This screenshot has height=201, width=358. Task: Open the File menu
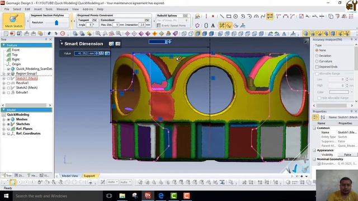[7, 9]
